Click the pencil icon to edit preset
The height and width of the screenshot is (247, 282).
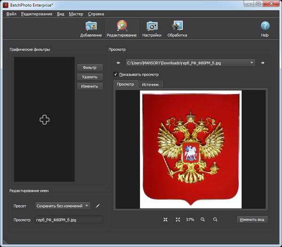point(98,206)
